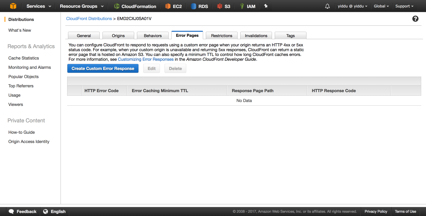Image resolution: width=426 pixels, height=216 pixels.
Task: Open the CloudFormation shortcut in top bar
Action: tap(135, 6)
